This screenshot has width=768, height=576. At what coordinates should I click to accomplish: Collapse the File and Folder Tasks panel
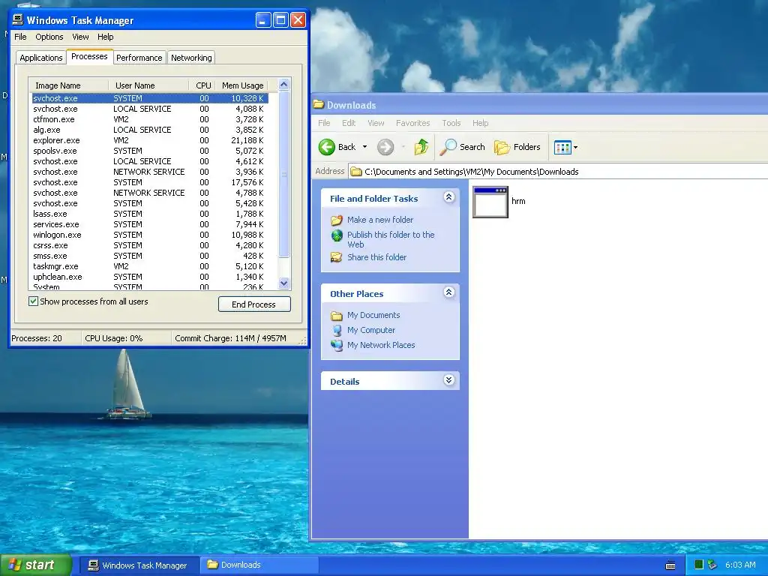pos(448,197)
